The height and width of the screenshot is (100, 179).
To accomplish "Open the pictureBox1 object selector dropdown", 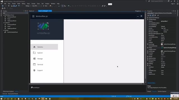I will [x=176, y=13].
